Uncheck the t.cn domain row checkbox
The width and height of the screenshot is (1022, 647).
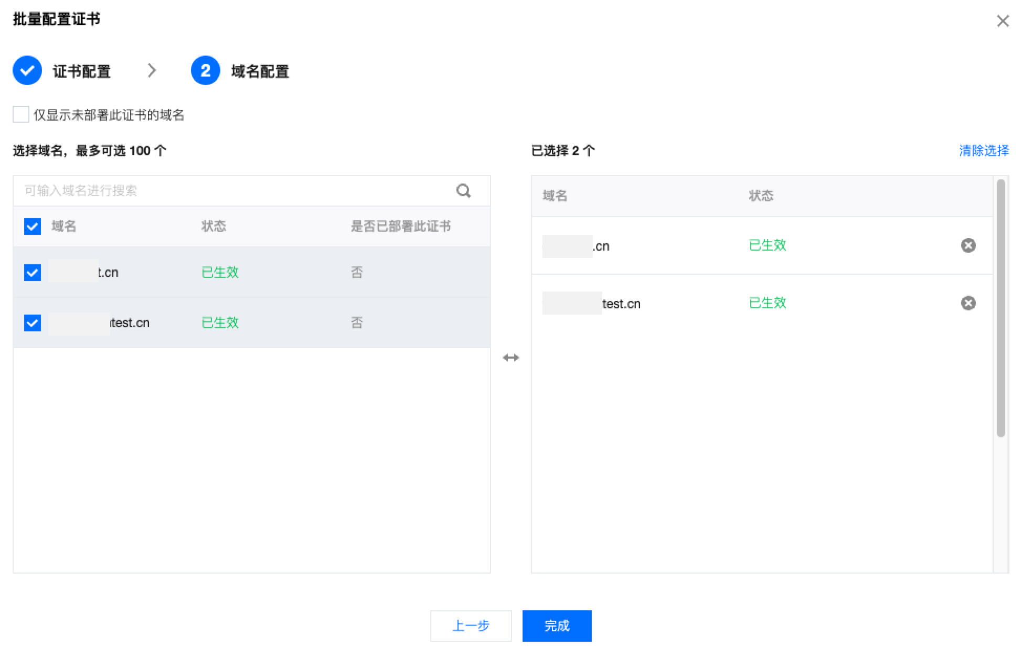pos(33,272)
